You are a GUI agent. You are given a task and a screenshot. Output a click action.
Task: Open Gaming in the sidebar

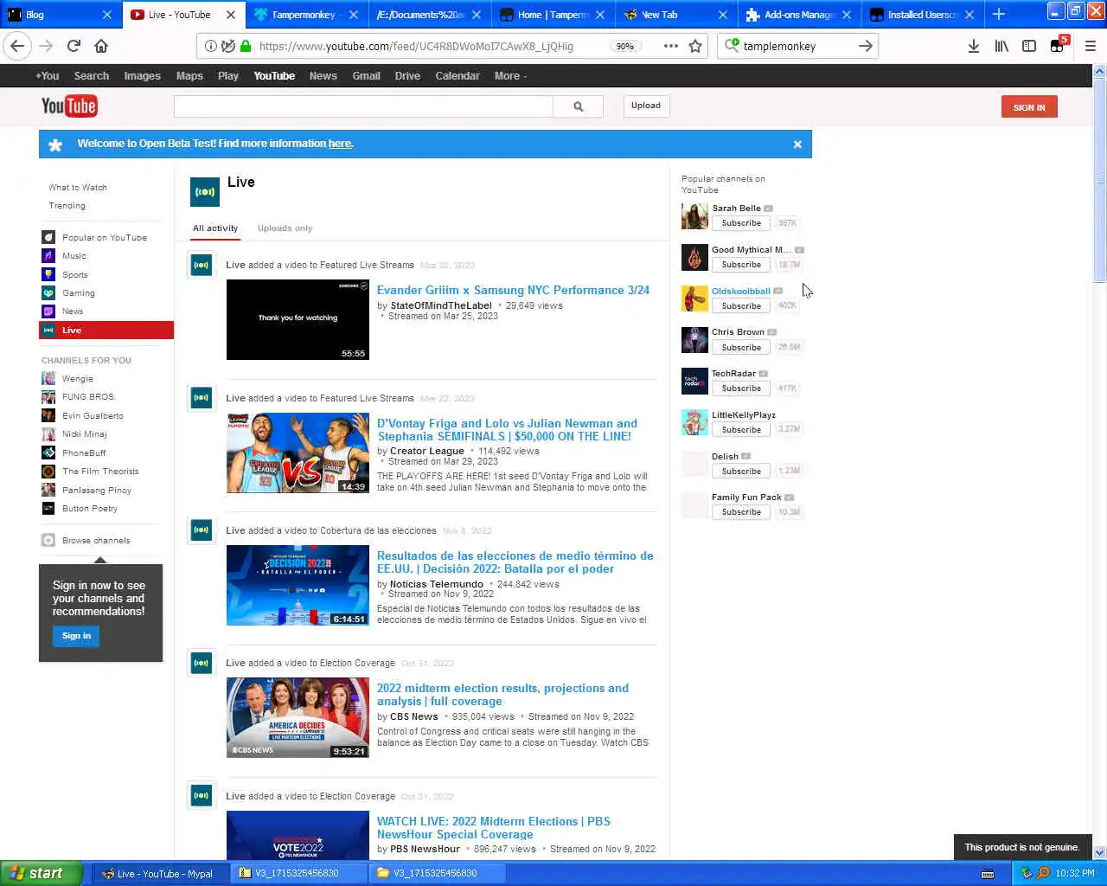click(x=79, y=293)
